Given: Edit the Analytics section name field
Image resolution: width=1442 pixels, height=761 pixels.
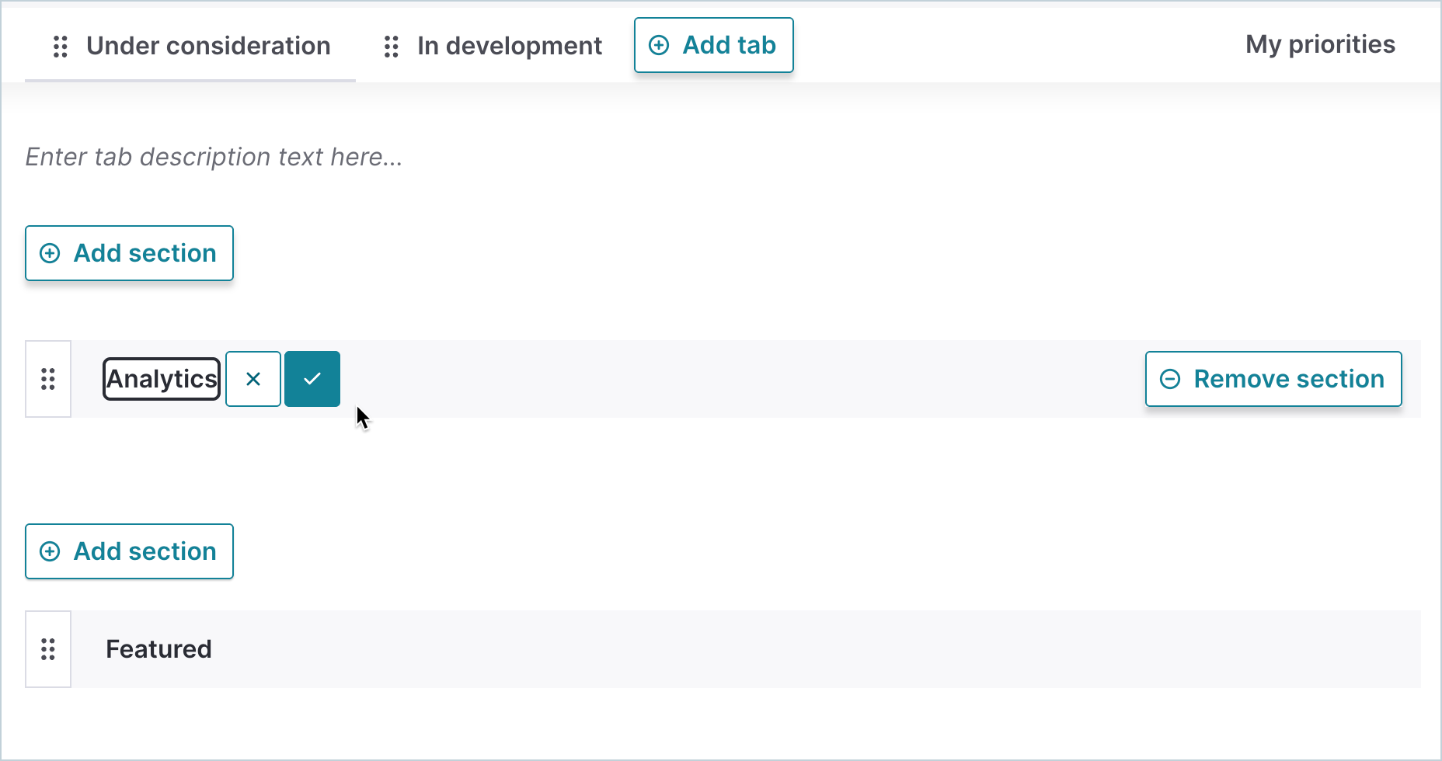Looking at the screenshot, I should point(162,379).
